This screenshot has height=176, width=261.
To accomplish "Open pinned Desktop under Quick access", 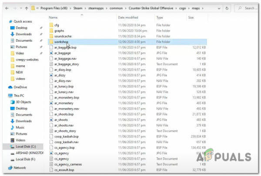I will click(21, 28).
